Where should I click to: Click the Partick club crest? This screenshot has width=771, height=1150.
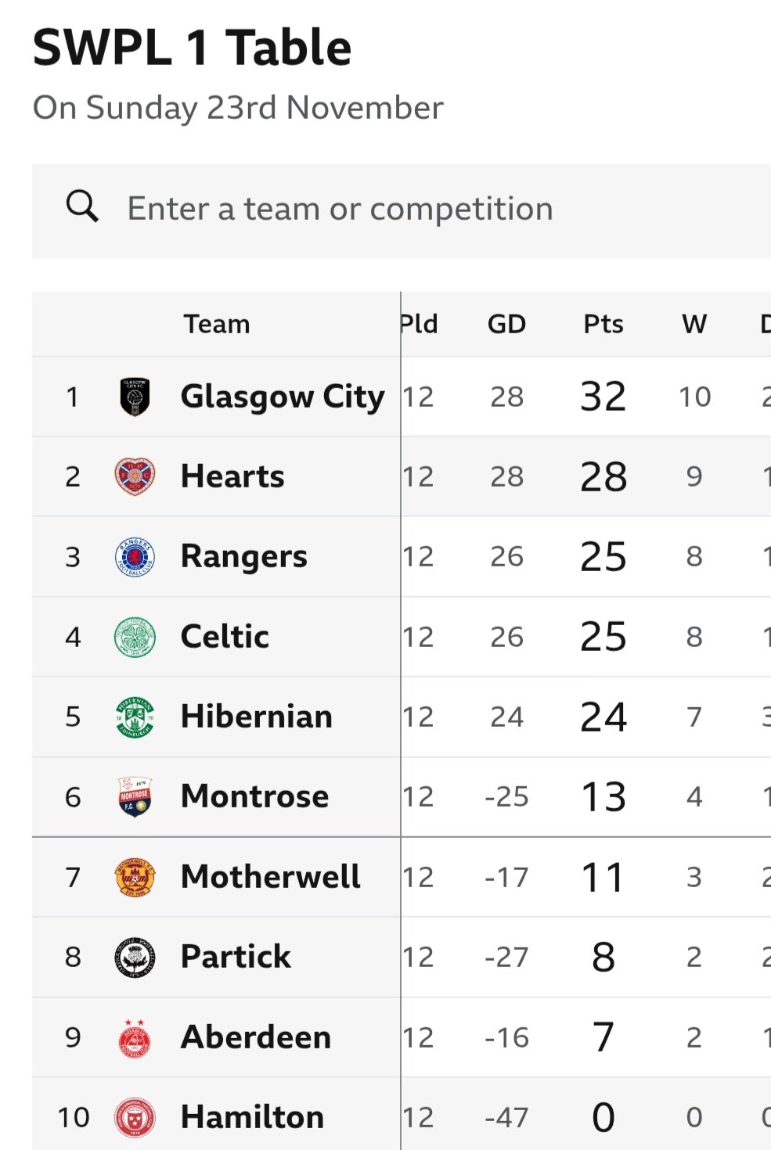click(135, 957)
